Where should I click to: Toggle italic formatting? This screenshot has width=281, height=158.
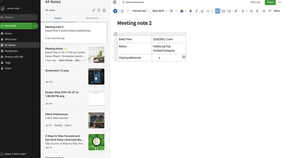tap(196, 11)
